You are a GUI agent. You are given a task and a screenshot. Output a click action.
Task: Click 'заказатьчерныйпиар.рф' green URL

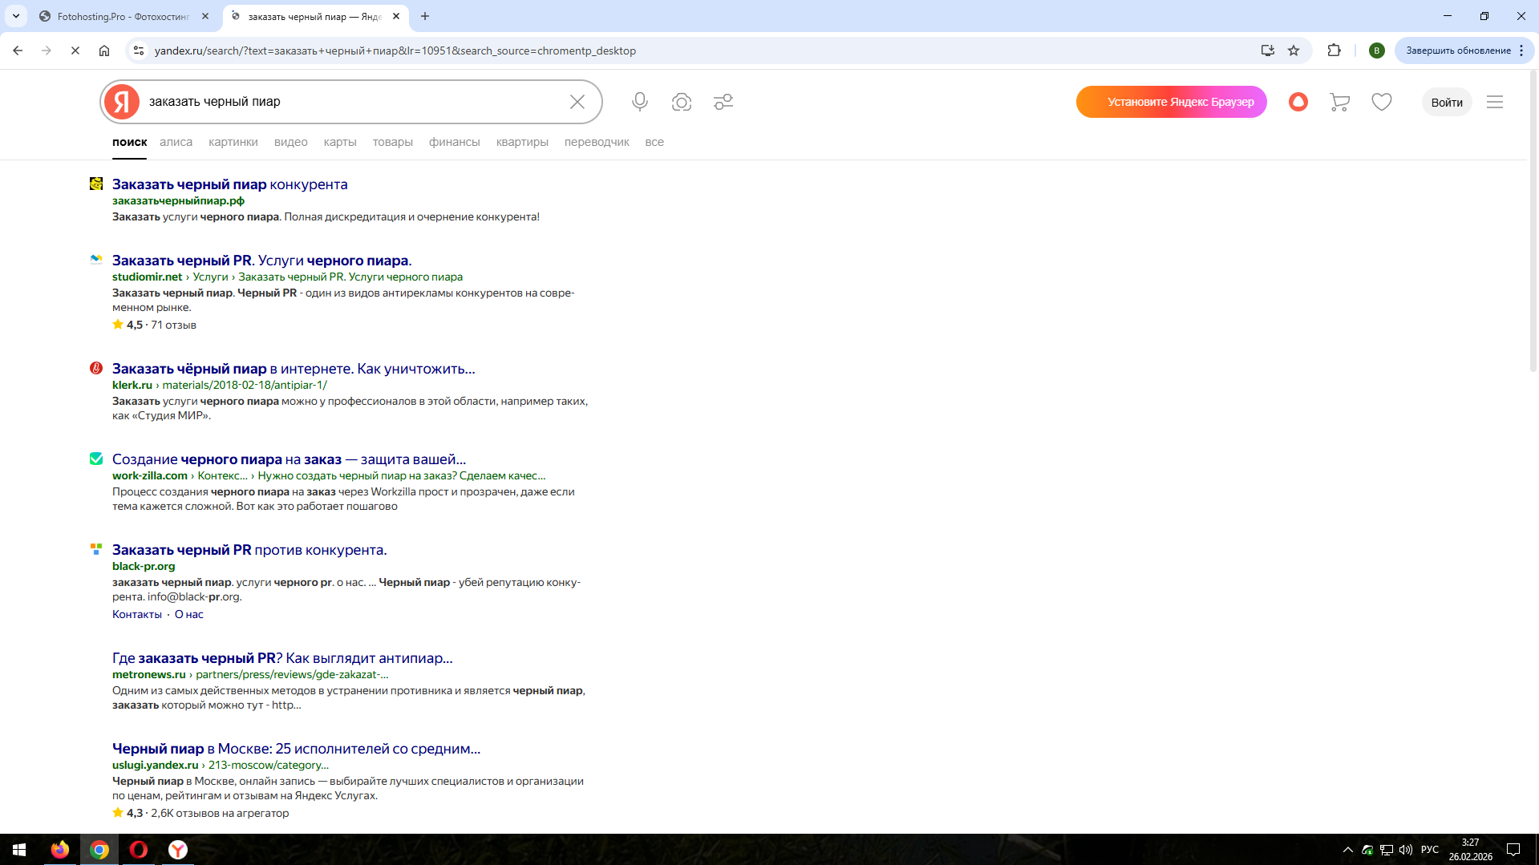(178, 201)
